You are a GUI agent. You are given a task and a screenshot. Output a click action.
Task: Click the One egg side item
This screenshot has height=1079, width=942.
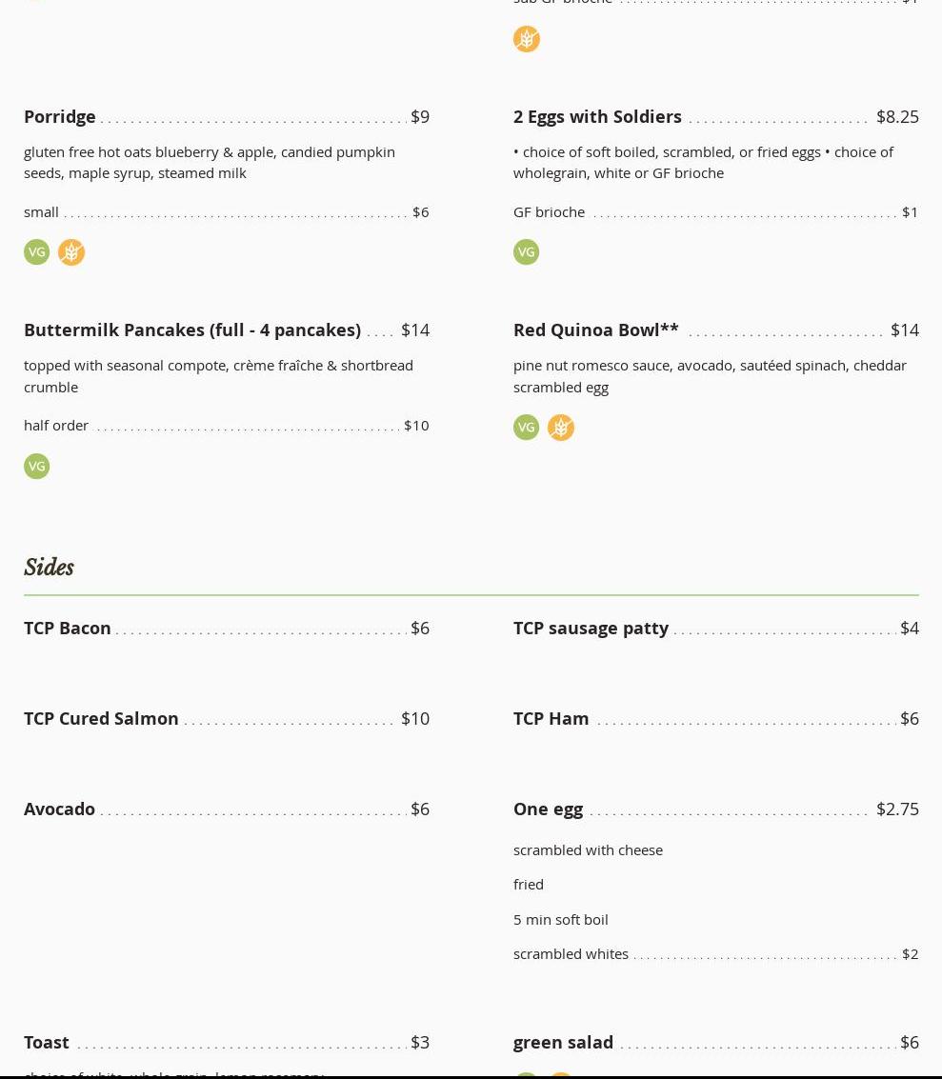point(548,809)
